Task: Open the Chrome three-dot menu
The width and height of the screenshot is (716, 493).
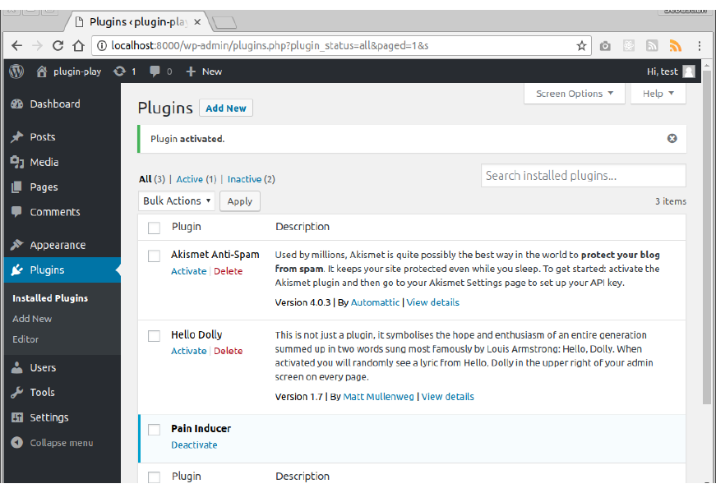Action: (x=699, y=46)
